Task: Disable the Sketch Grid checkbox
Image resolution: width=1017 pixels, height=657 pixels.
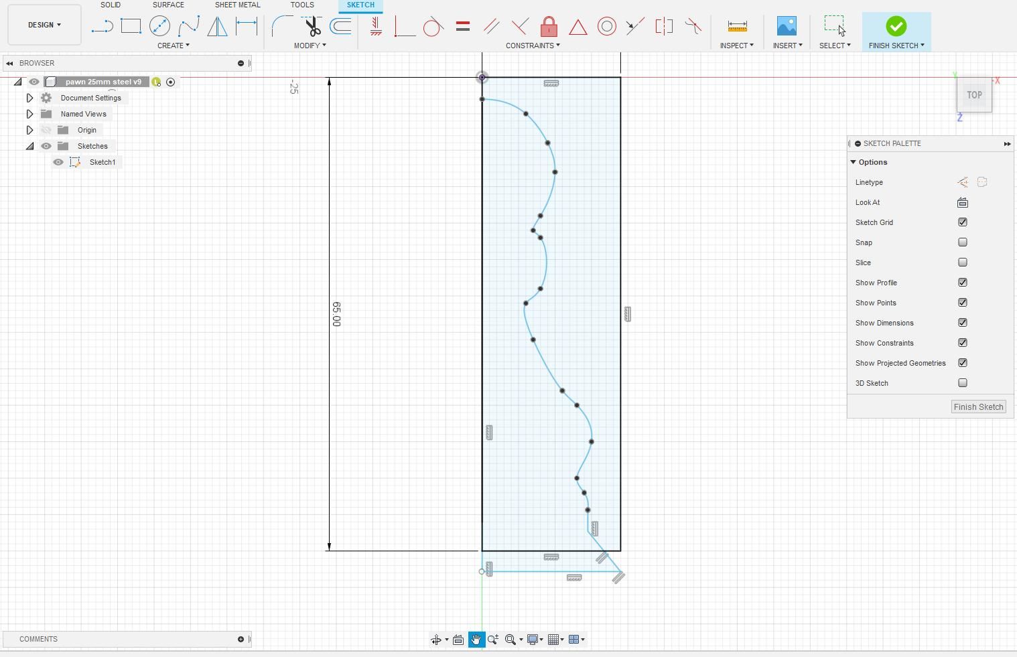Action: click(x=963, y=222)
